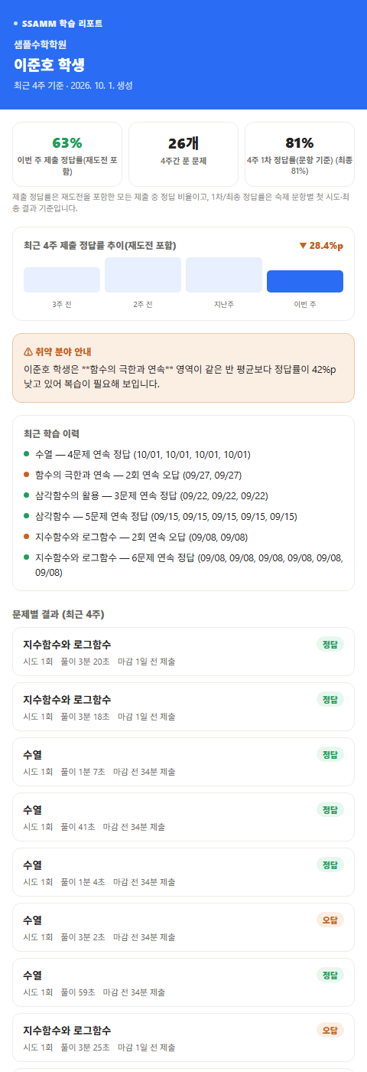Open the 26개 4주간 푼 문제 card
Image resolution: width=367 pixels, height=1072 pixels.
click(183, 154)
